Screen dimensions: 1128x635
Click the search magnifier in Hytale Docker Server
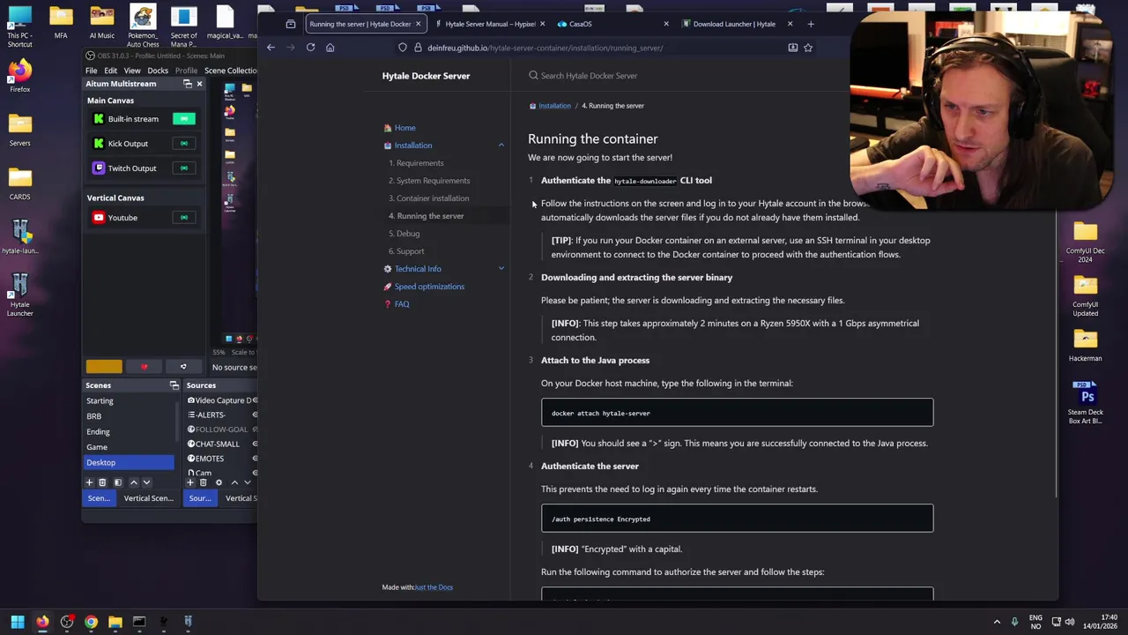pyautogui.click(x=533, y=76)
